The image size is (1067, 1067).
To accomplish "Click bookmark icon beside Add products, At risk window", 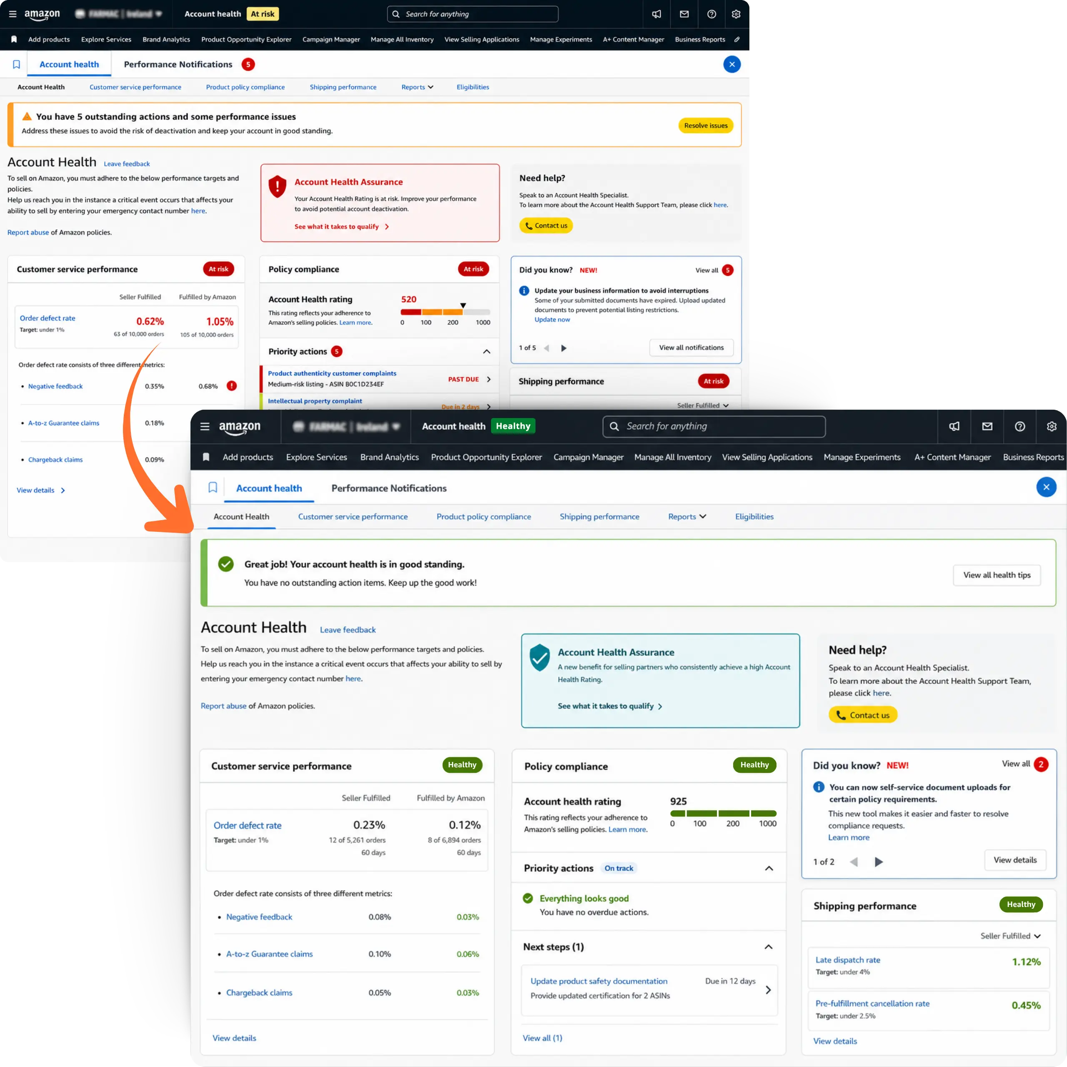I will [x=14, y=39].
